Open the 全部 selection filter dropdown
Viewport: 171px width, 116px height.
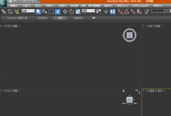[x=28, y=11]
